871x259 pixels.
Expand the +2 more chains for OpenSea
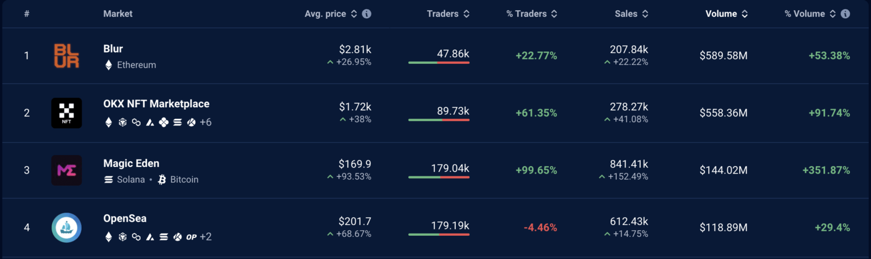point(206,237)
